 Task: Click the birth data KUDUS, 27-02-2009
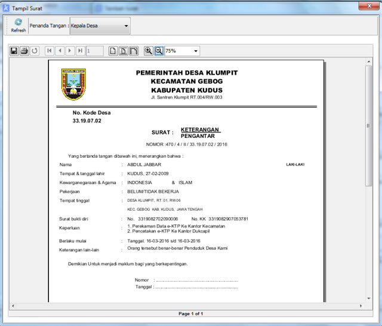pyautogui.click(x=148, y=174)
